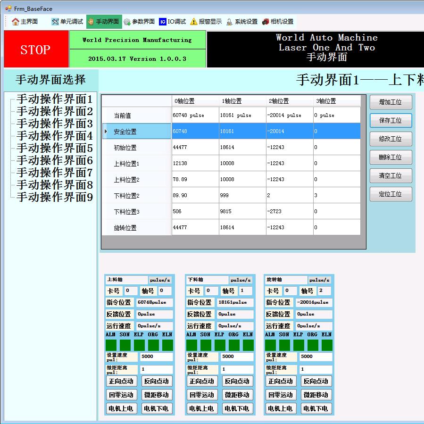Click 下料轴 电机下电 button
The width and height of the screenshot is (424, 424).
coord(237,408)
